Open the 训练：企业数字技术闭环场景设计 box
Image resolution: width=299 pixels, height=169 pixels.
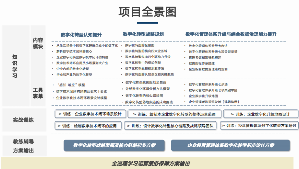90,114
